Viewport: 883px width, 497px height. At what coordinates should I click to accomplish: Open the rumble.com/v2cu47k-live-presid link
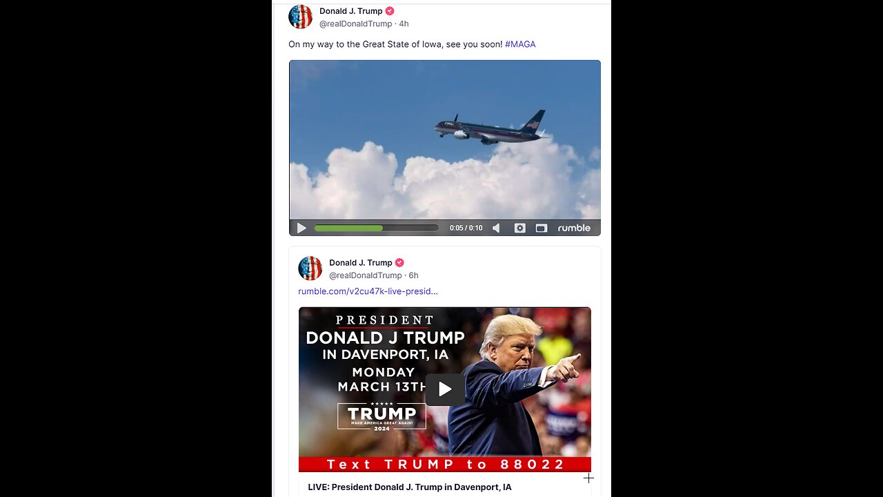pos(368,291)
